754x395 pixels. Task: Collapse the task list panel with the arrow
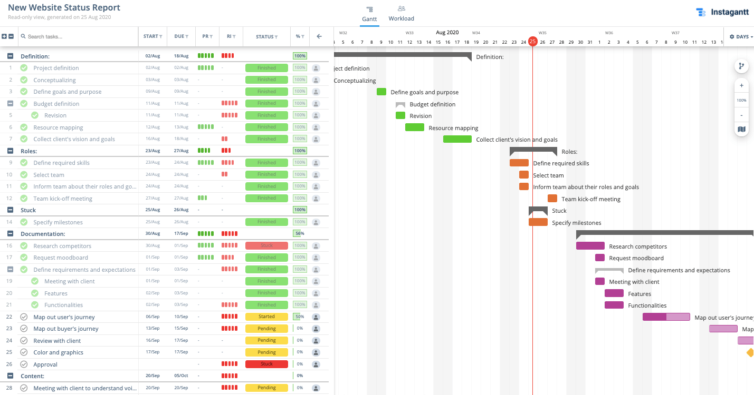pyautogui.click(x=319, y=36)
